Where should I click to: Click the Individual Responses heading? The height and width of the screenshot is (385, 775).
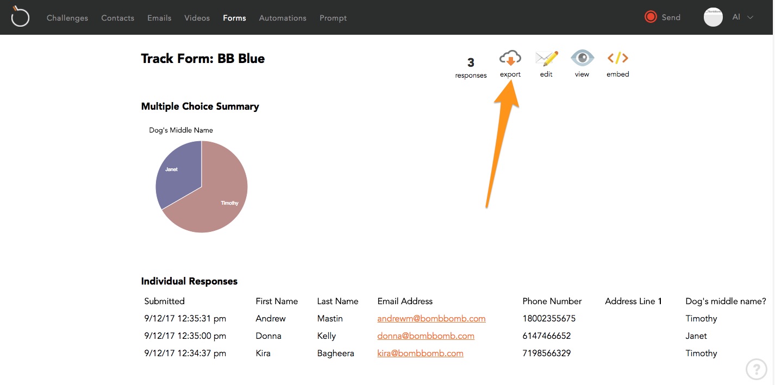pos(189,281)
